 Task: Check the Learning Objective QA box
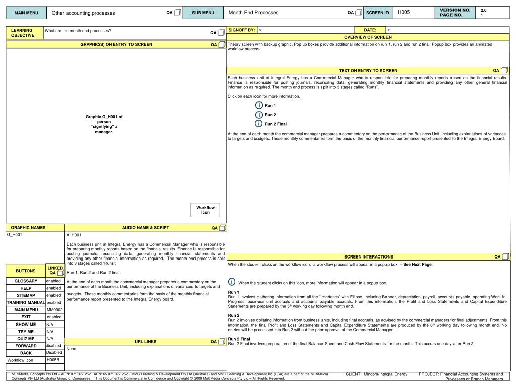coord(222,32)
